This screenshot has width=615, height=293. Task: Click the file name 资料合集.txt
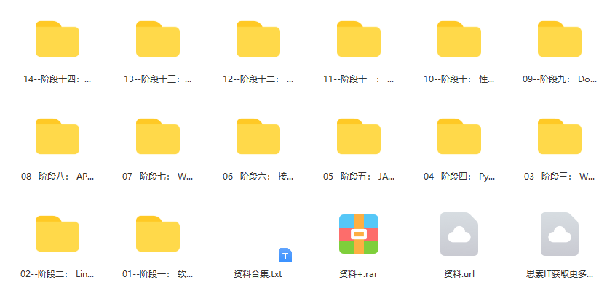coord(258,274)
